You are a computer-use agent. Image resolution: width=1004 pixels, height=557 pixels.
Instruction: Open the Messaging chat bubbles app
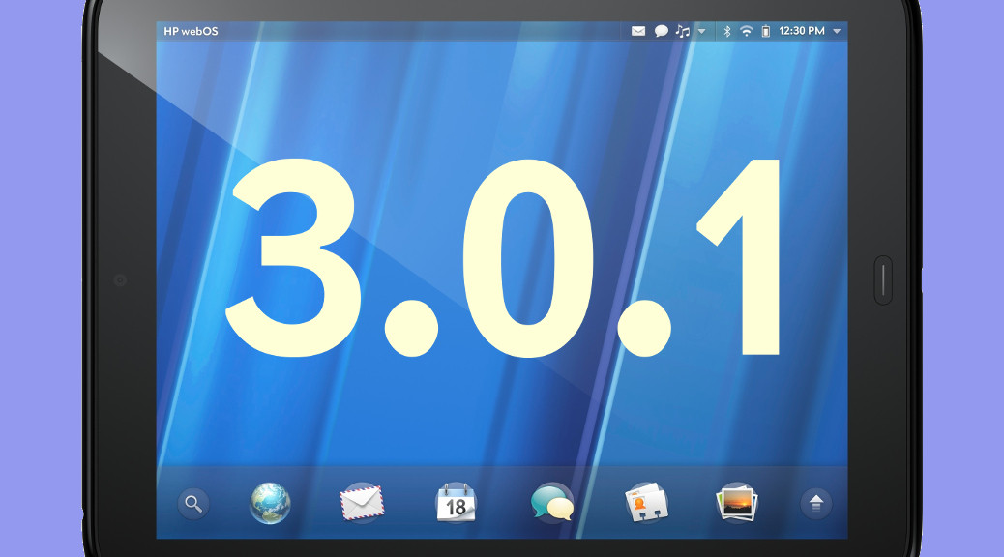(x=552, y=503)
